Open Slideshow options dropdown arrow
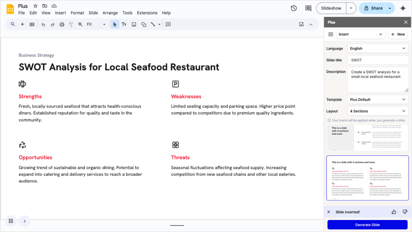Image resolution: width=412 pixels, height=232 pixels. [x=351, y=8]
